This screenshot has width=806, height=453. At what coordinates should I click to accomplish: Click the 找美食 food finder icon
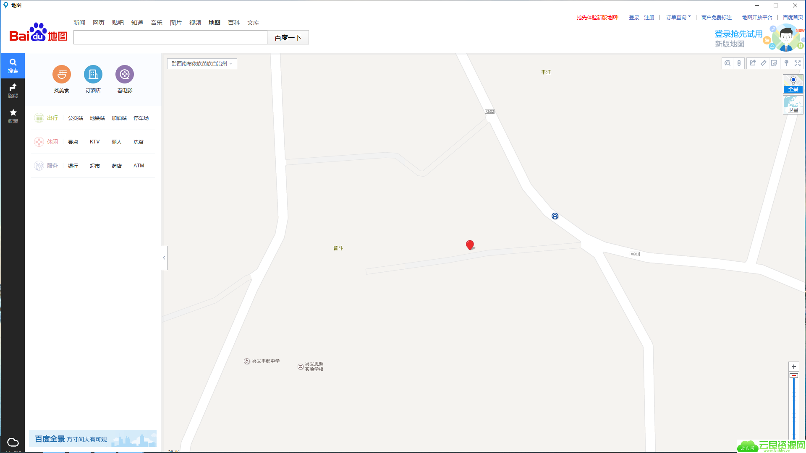click(x=62, y=74)
